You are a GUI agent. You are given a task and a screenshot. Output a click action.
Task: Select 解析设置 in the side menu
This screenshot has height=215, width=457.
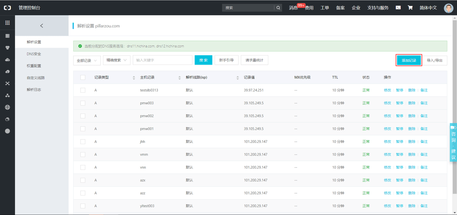point(42,42)
